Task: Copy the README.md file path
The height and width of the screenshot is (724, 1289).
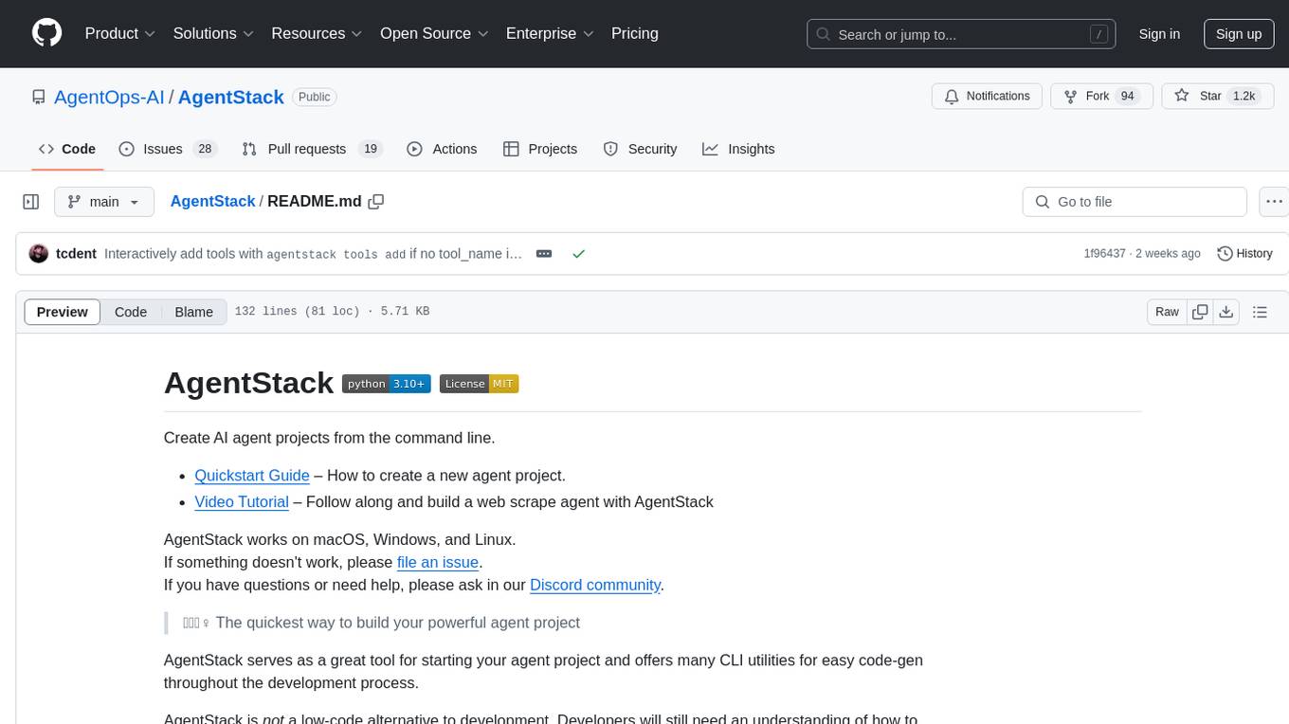Action: (376, 201)
